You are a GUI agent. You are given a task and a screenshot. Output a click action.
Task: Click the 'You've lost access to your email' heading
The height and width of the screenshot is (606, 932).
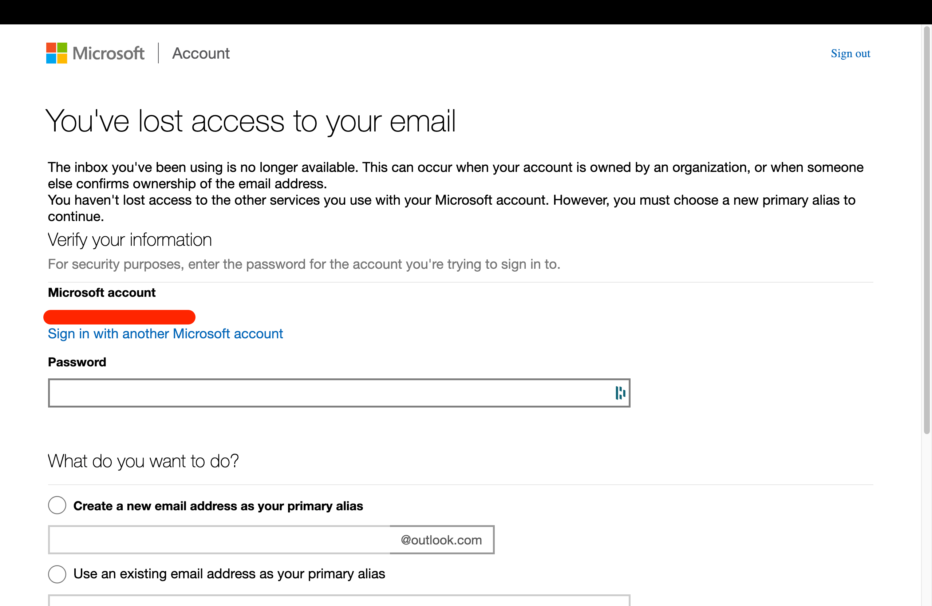pos(250,121)
